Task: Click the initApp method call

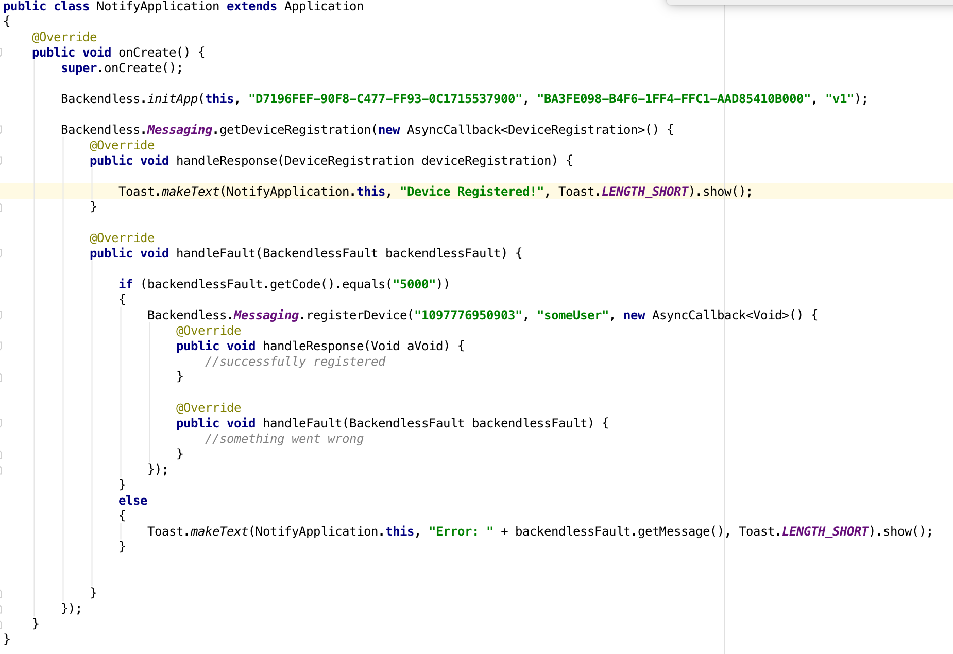Action: pos(173,99)
